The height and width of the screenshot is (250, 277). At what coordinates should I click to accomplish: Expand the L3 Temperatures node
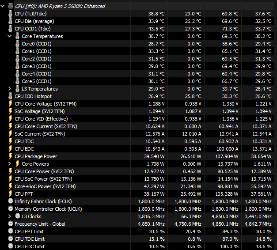[10, 89]
